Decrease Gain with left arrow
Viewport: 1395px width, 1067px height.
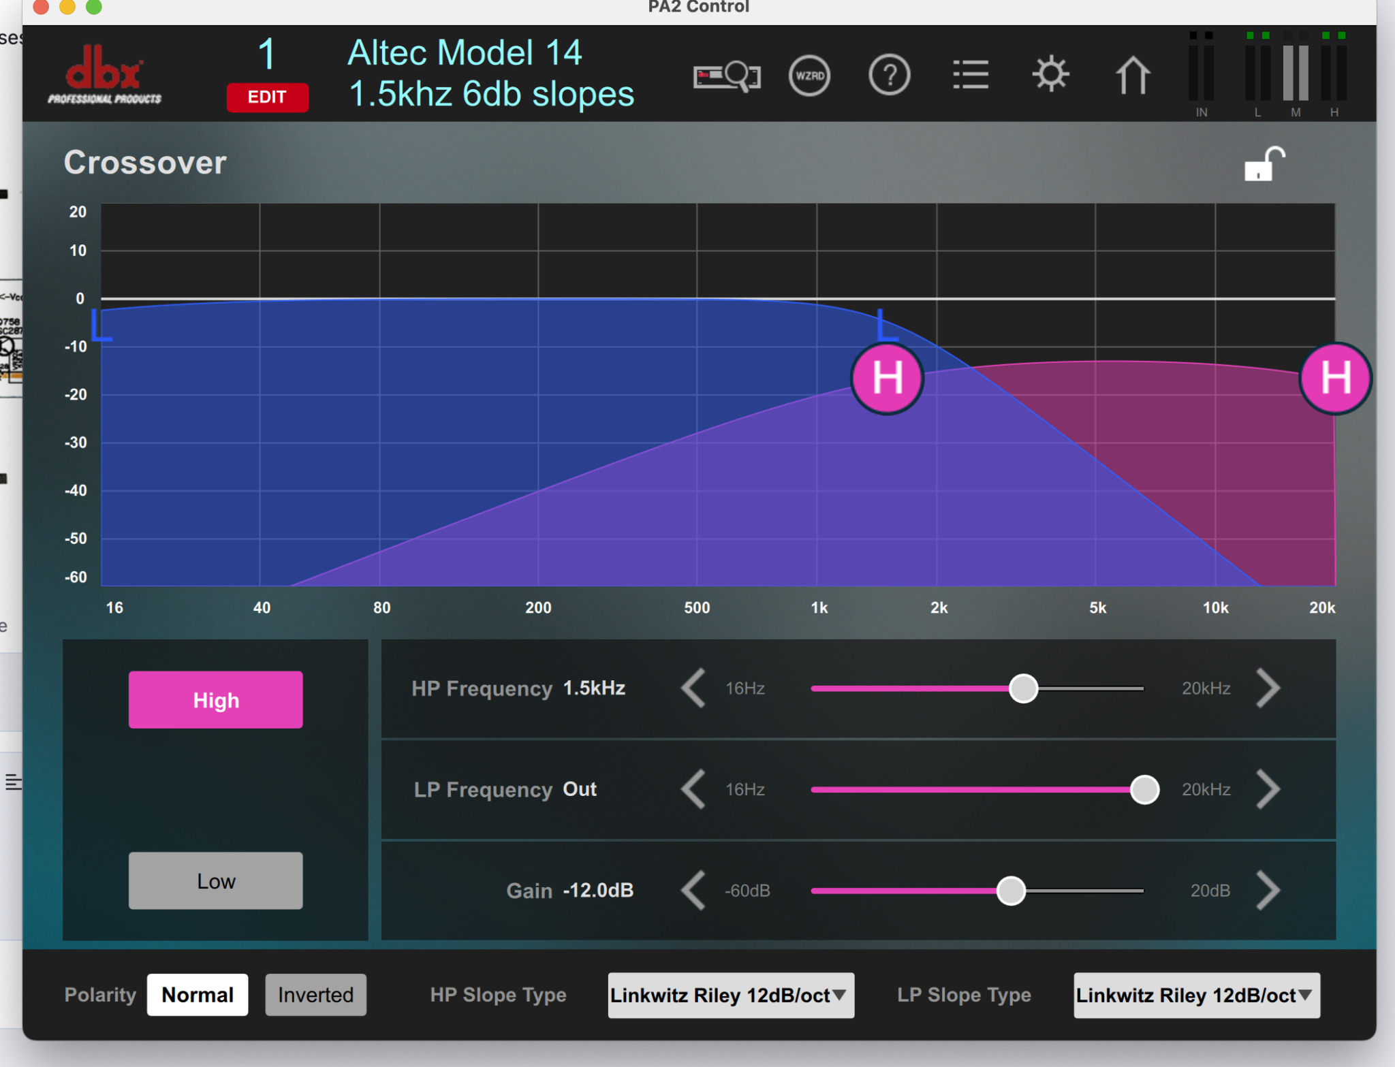[693, 890]
